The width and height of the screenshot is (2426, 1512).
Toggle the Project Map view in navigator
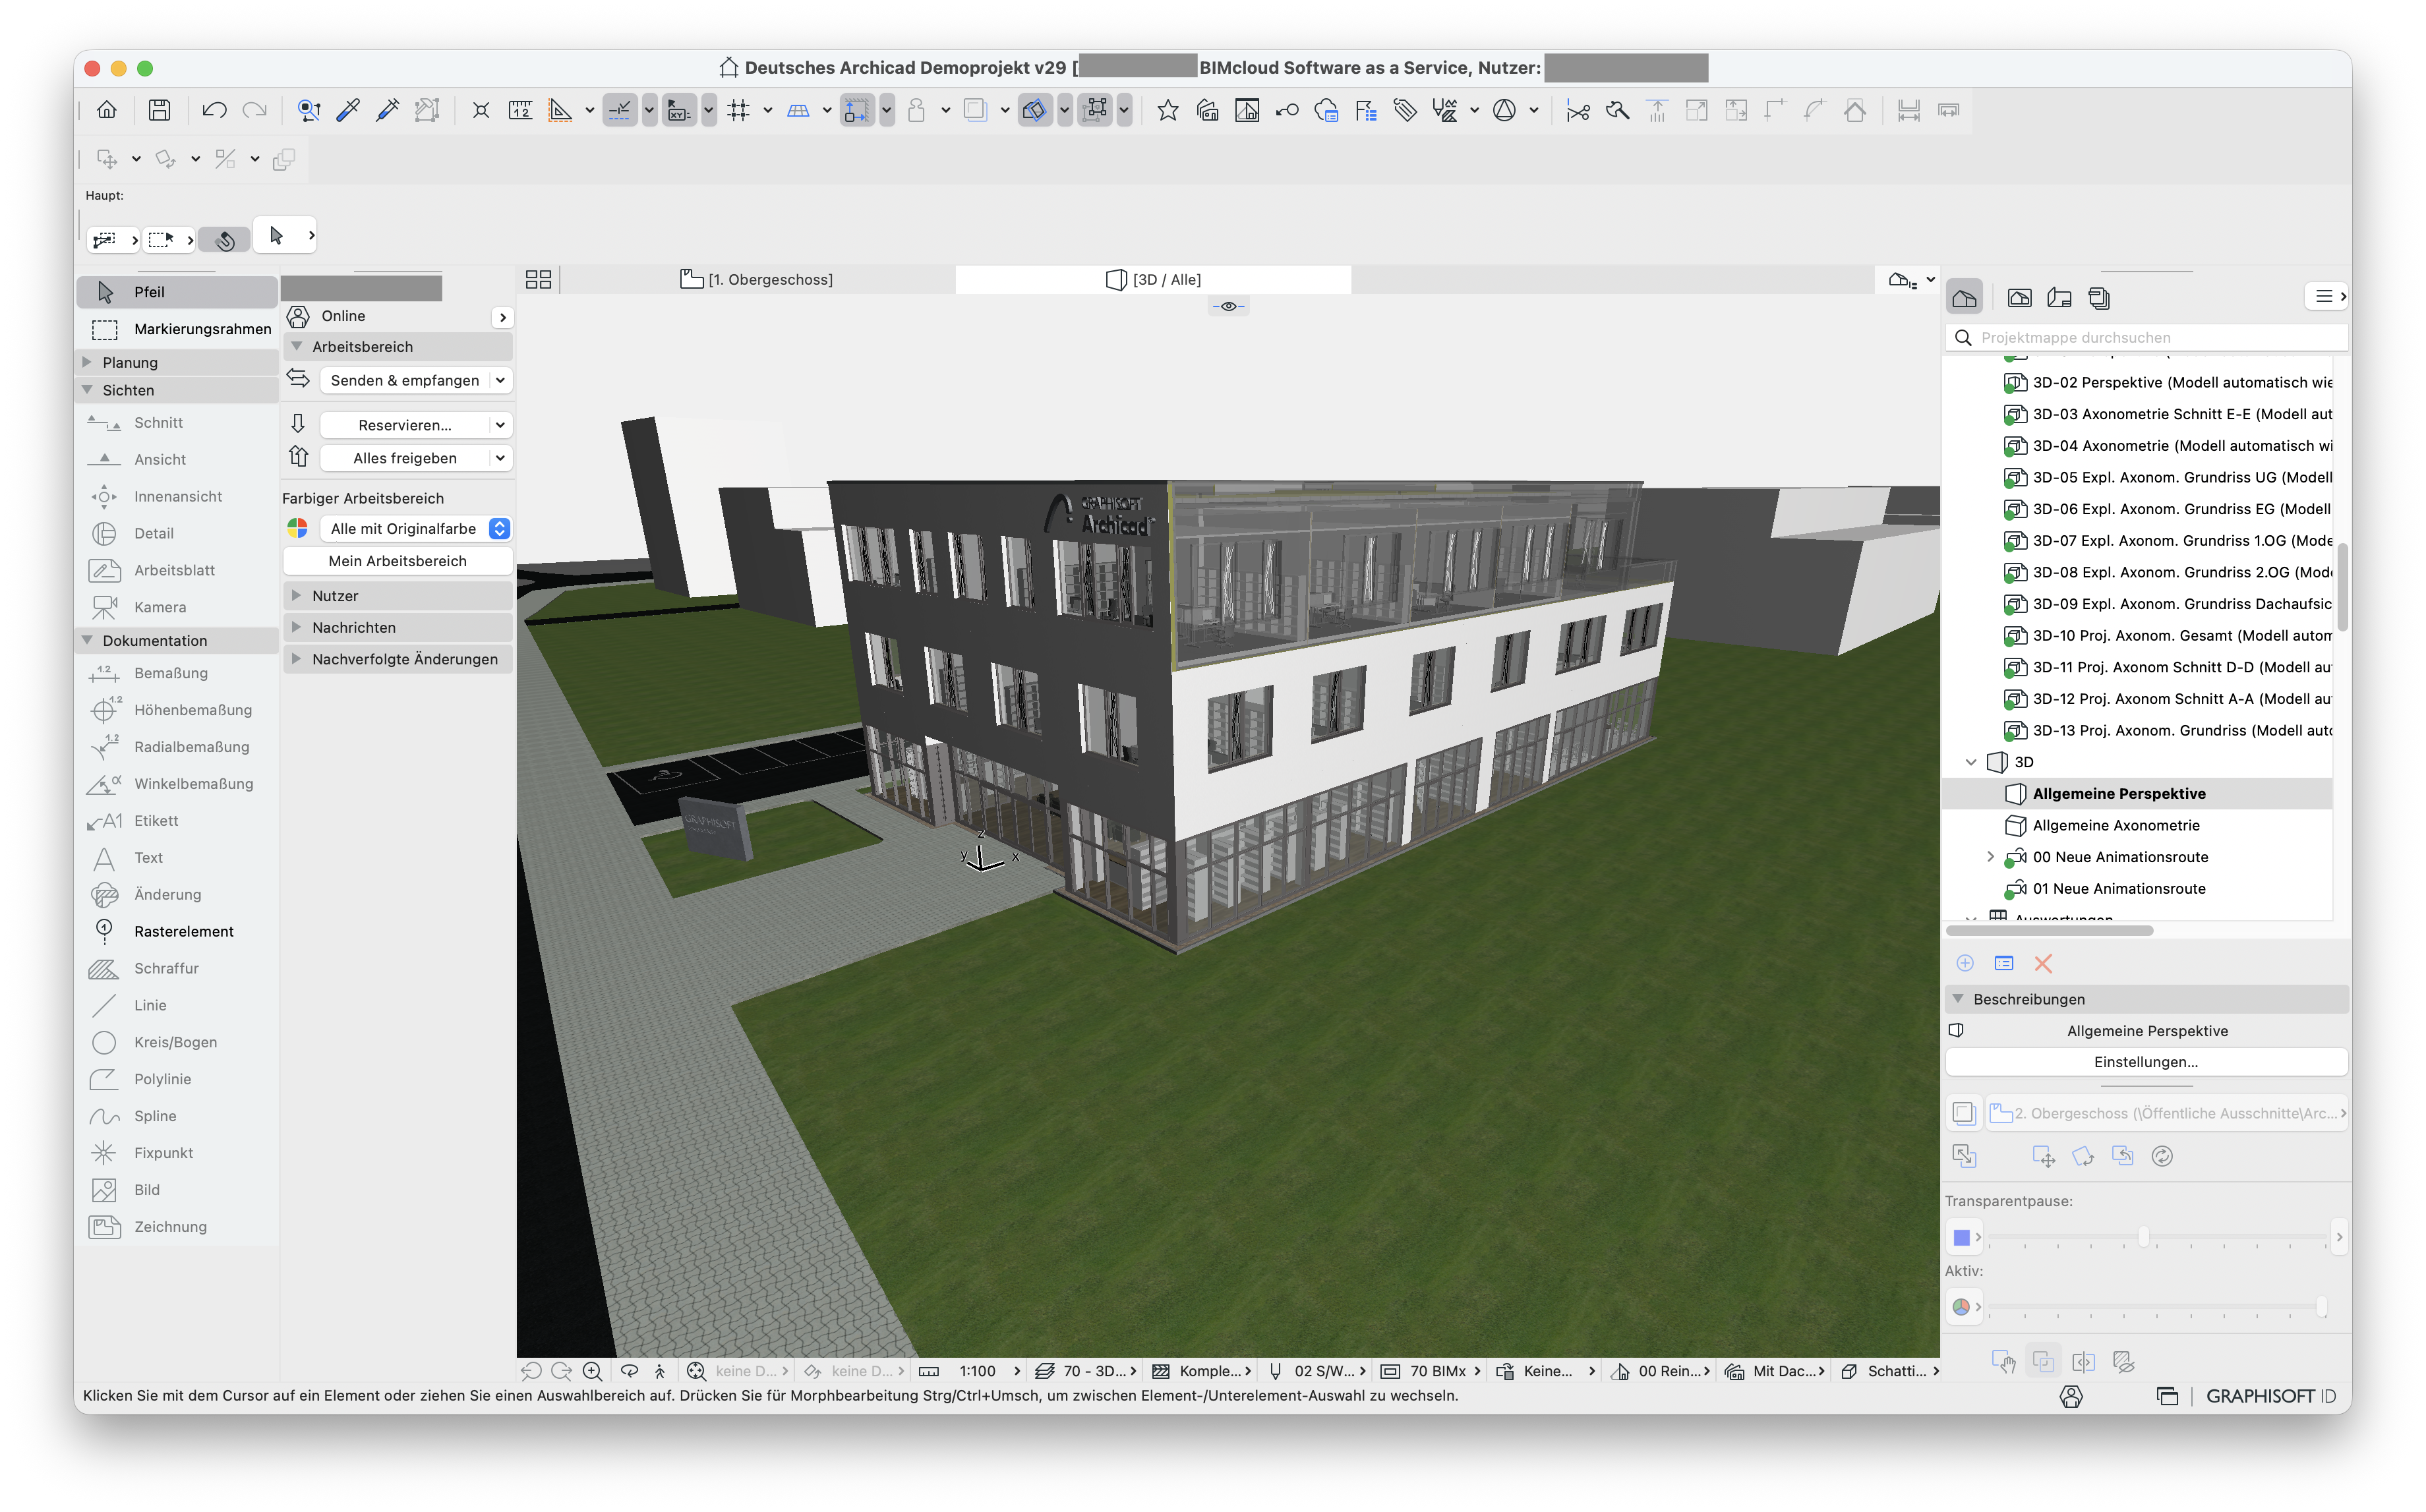click(x=1964, y=298)
